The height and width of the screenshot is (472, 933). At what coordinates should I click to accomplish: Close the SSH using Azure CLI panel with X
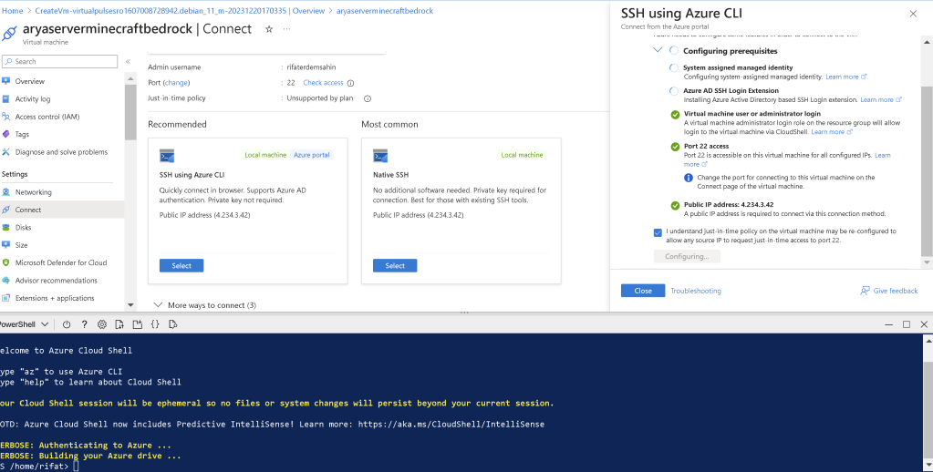click(x=913, y=14)
